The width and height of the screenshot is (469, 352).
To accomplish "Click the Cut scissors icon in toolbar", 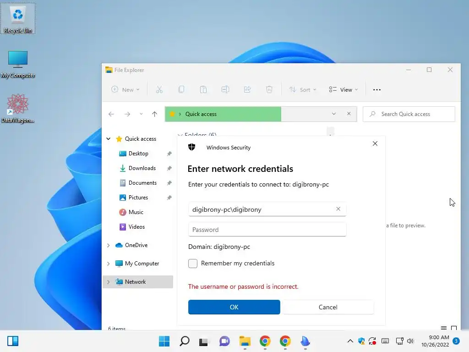I will (159, 89).
